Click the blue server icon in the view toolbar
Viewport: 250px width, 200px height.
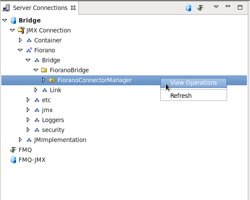click(x=188, y=8)
